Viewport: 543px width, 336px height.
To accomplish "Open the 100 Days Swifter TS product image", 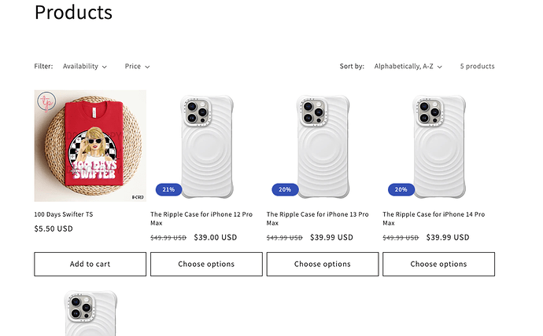I will tap(90, 146).
